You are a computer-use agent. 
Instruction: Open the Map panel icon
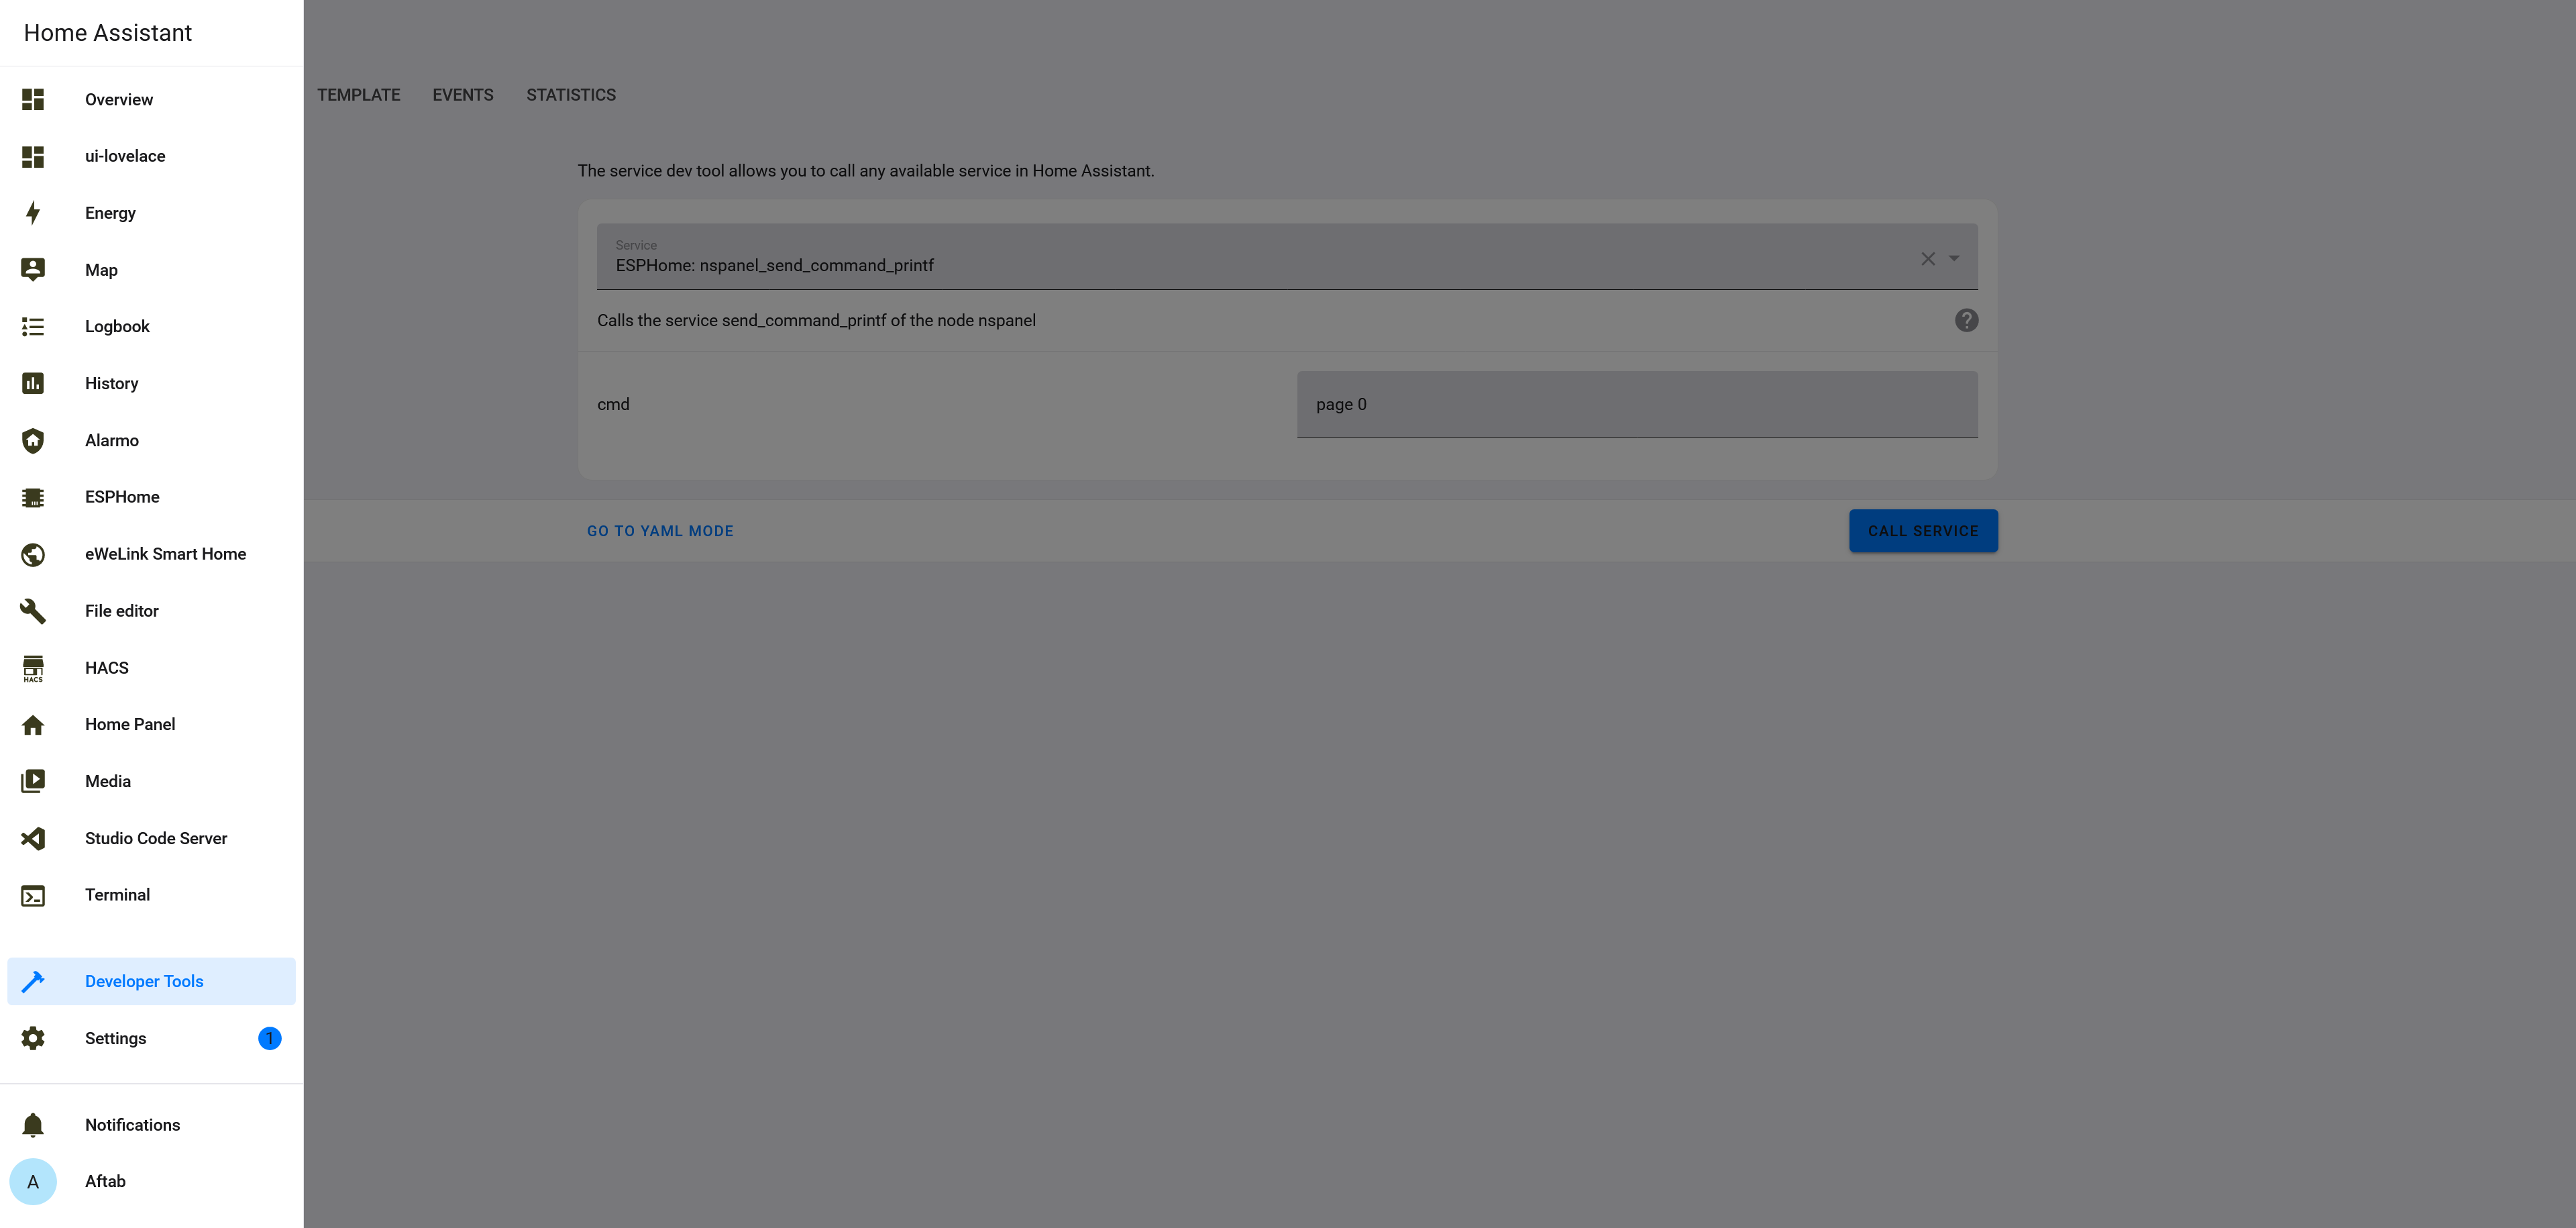coord(33,269)
